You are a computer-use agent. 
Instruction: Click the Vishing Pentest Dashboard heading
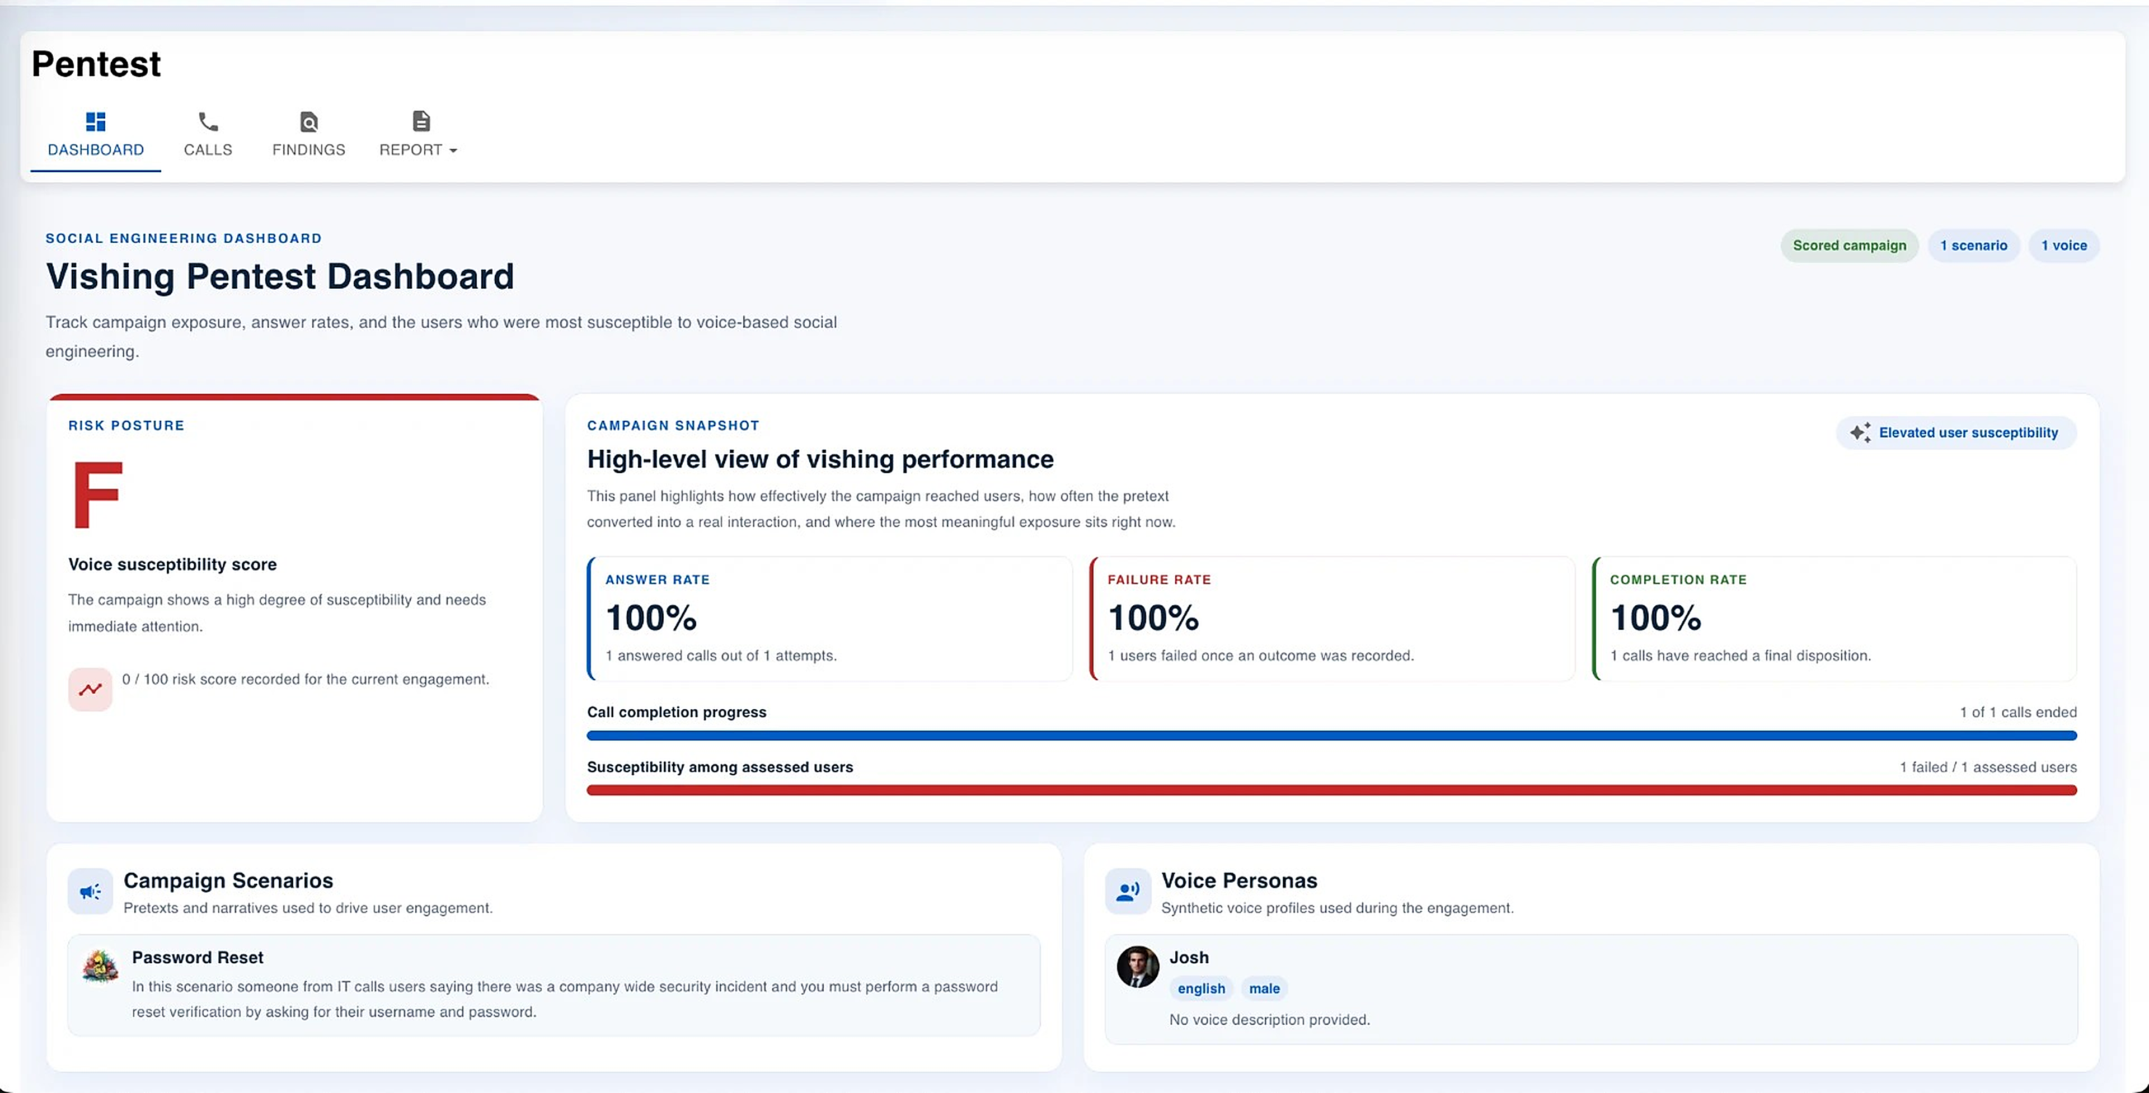[x=279, y=277]
